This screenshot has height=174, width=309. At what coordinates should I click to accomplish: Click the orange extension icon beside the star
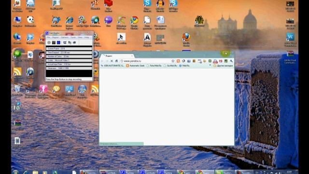tap(178, 61)
